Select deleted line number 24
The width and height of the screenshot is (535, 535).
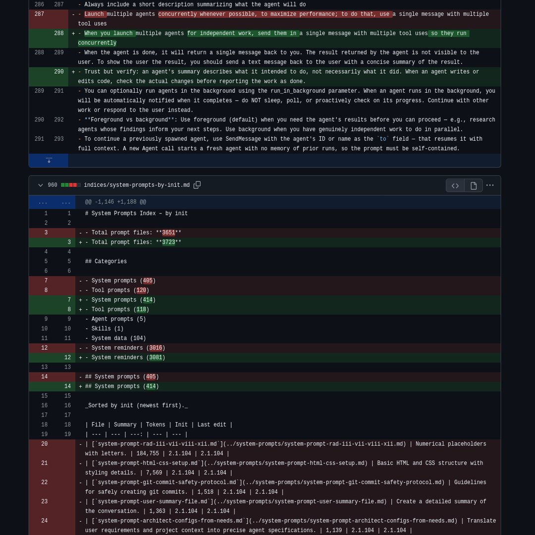(45, 521)
